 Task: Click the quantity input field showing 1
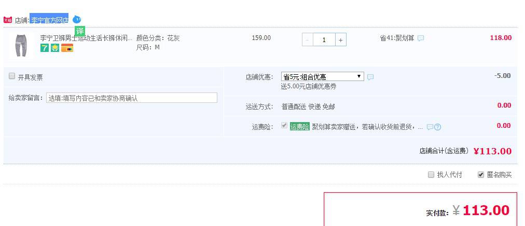click(x=324, y=40)
